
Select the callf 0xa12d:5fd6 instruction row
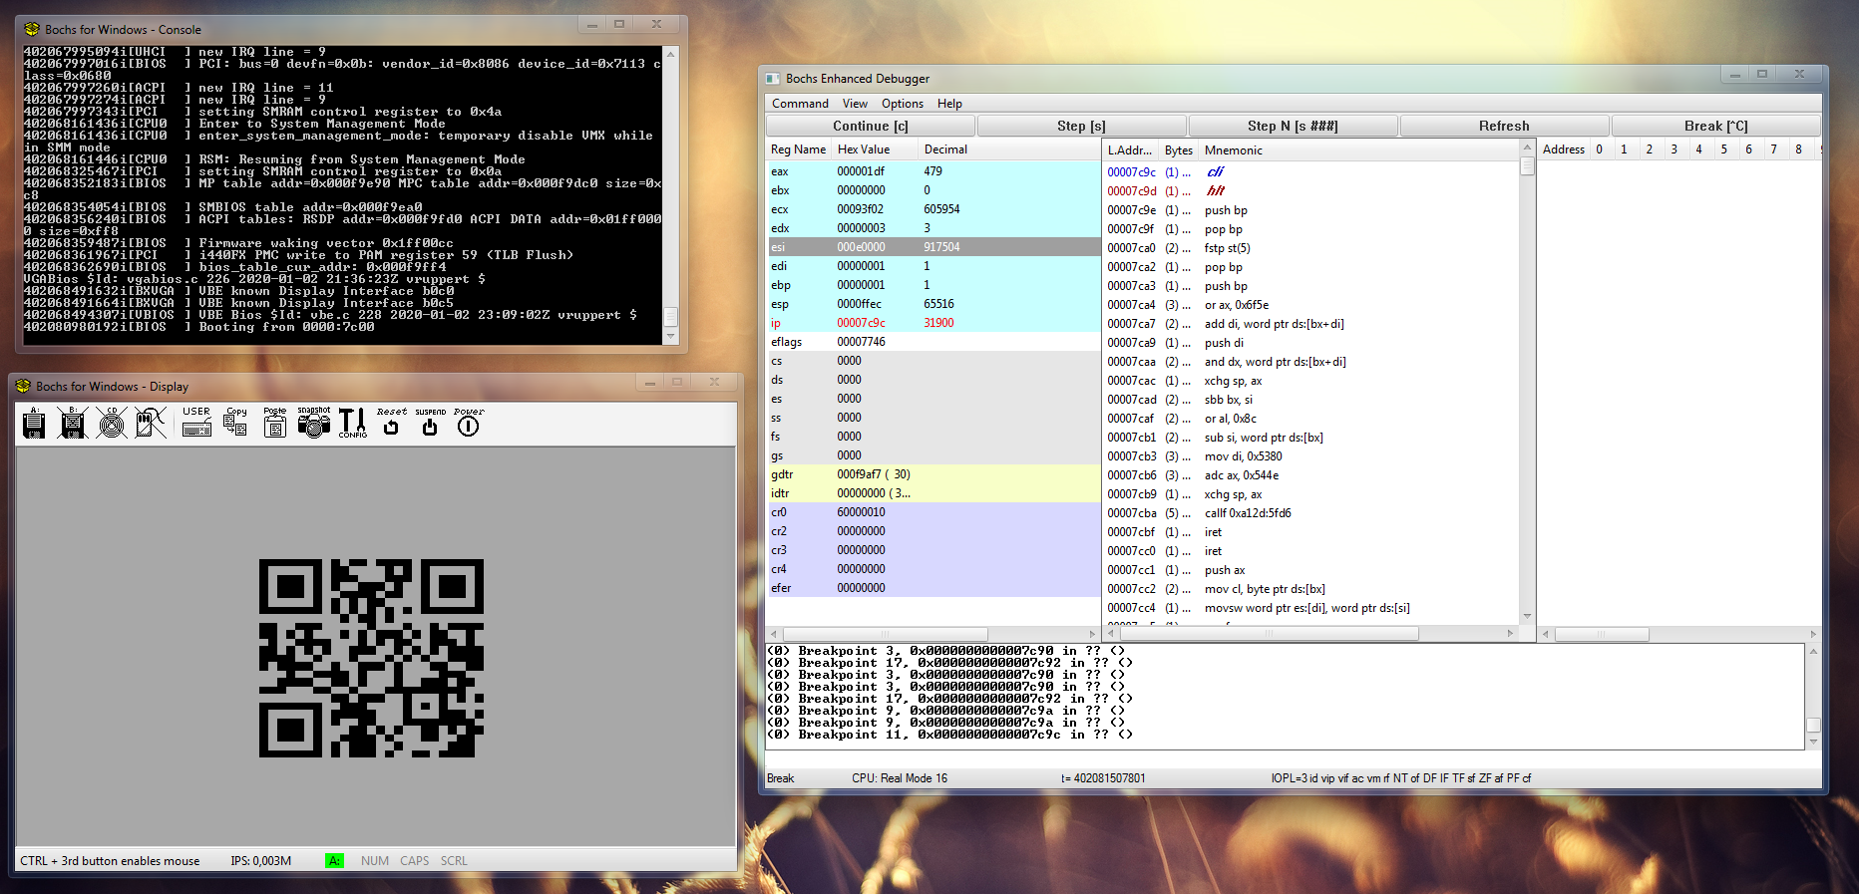click(x=1310, y=513)
